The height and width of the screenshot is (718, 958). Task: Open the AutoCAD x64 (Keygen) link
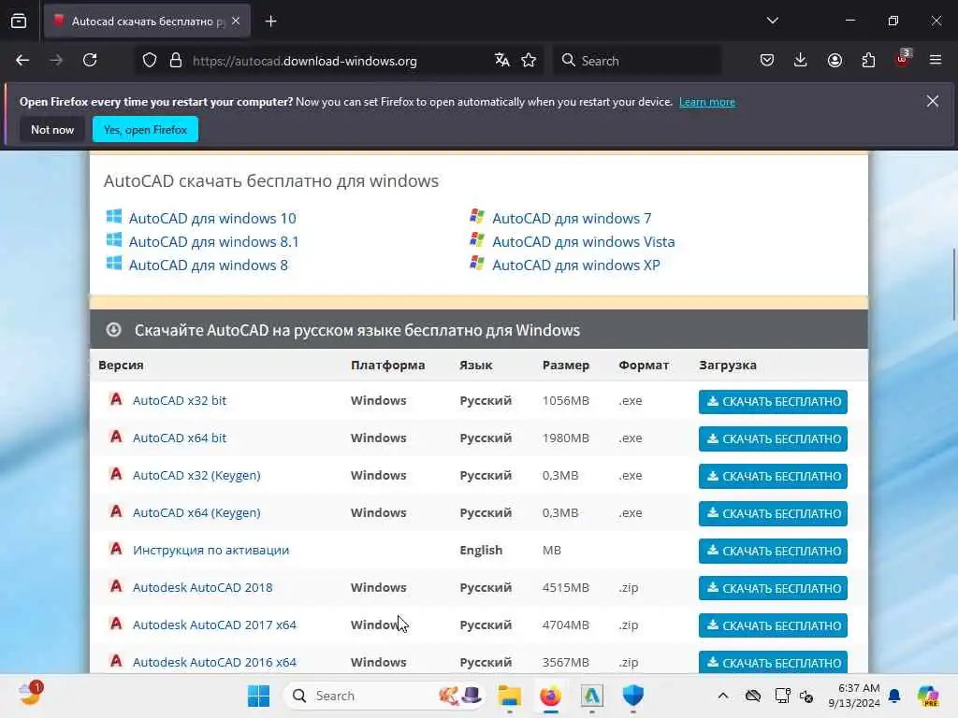tap(196, 512)
